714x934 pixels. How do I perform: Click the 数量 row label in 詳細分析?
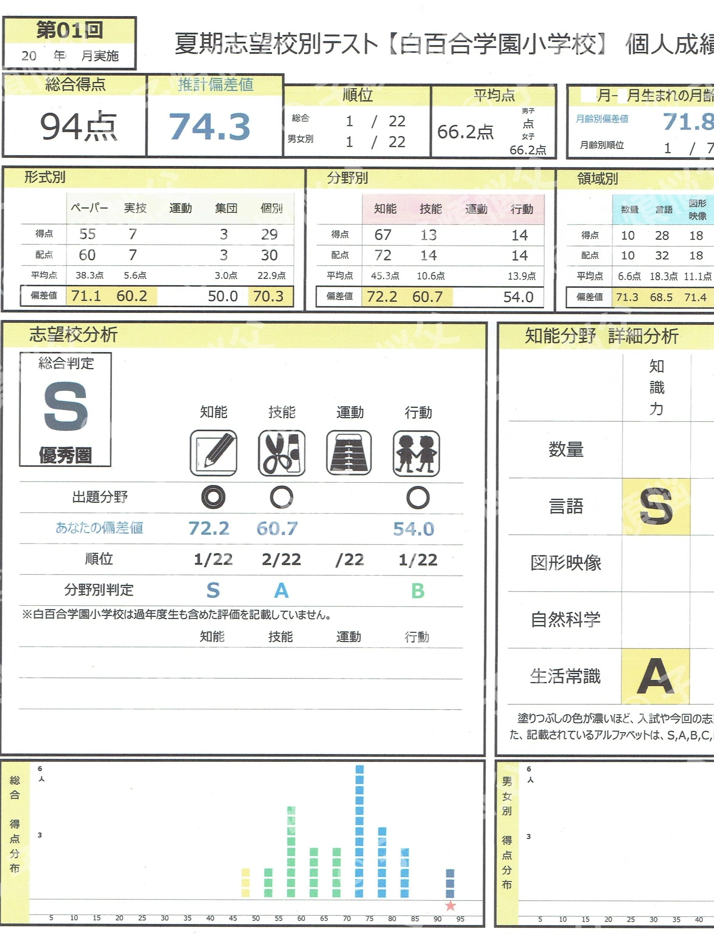[566, 450]
